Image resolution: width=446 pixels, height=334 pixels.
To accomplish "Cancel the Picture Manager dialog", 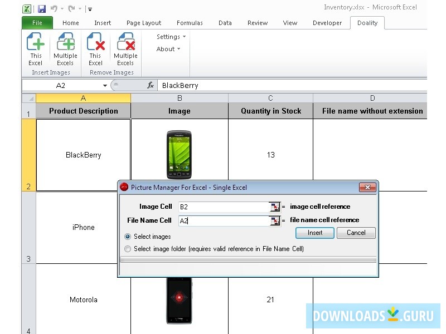I will click(x=356, y=233).
